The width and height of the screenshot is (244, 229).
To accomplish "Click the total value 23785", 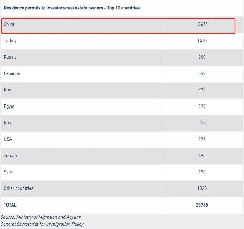I will [202, 205].
